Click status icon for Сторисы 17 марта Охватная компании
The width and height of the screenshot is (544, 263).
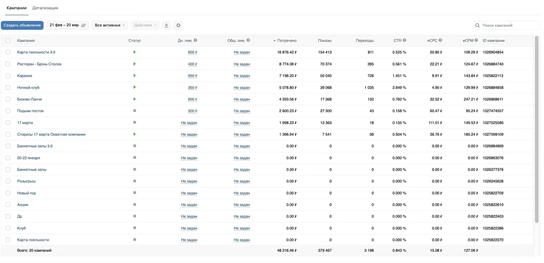pos(135,134)
